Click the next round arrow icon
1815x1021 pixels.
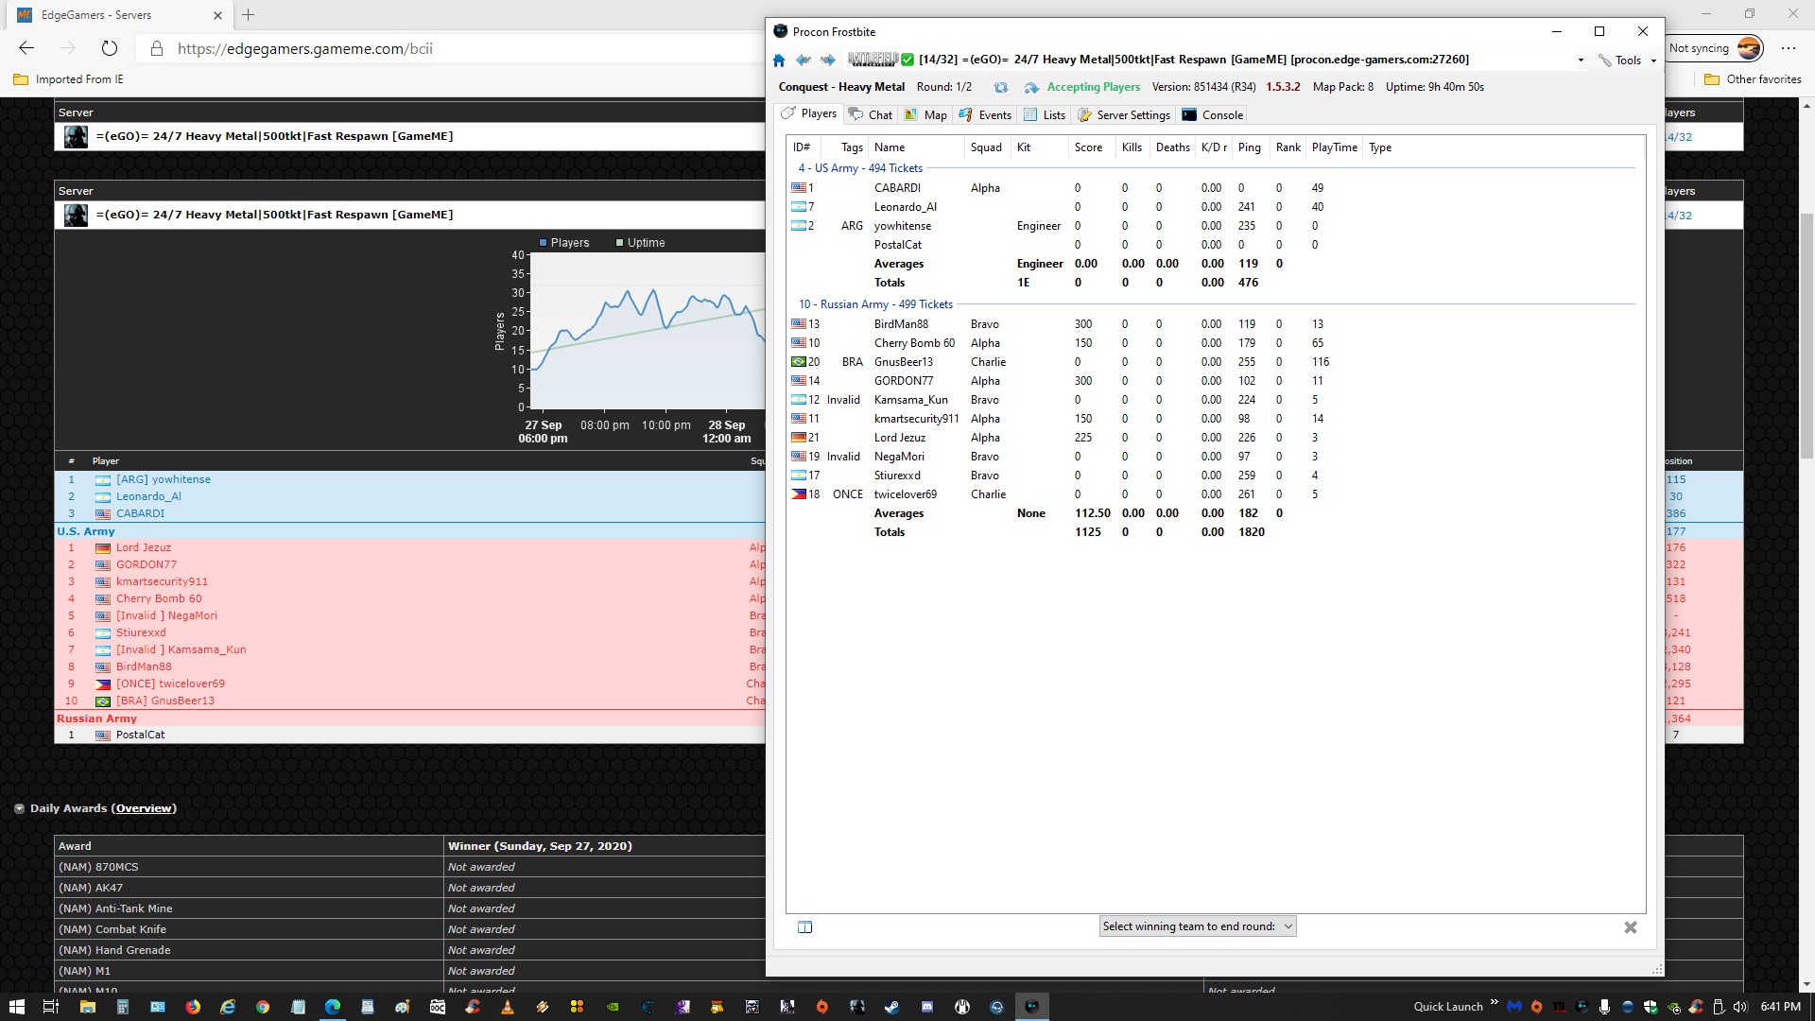click(1030, 87)
